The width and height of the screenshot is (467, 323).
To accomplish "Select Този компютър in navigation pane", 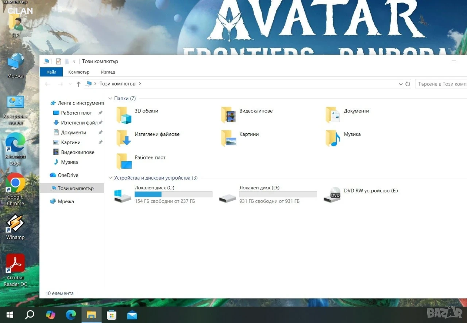I will tap(72, 188).
